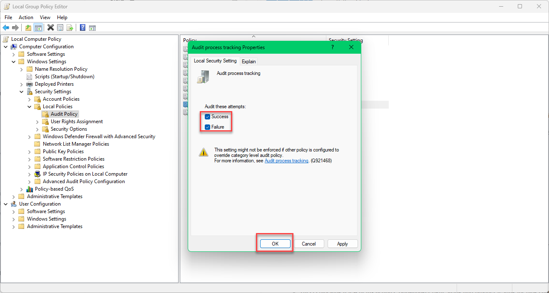The height and width of the screenshot is (293, 549).
Task: Click the Back navigation arrow icon
Action: click(x=5, y=27)
